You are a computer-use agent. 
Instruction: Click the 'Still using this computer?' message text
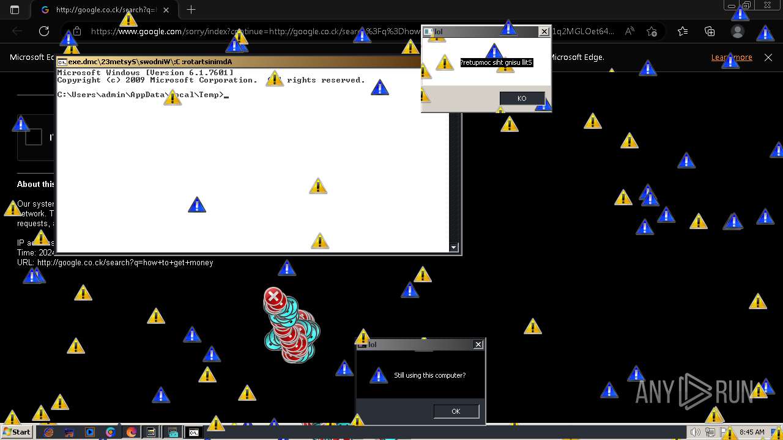(429, 375)
